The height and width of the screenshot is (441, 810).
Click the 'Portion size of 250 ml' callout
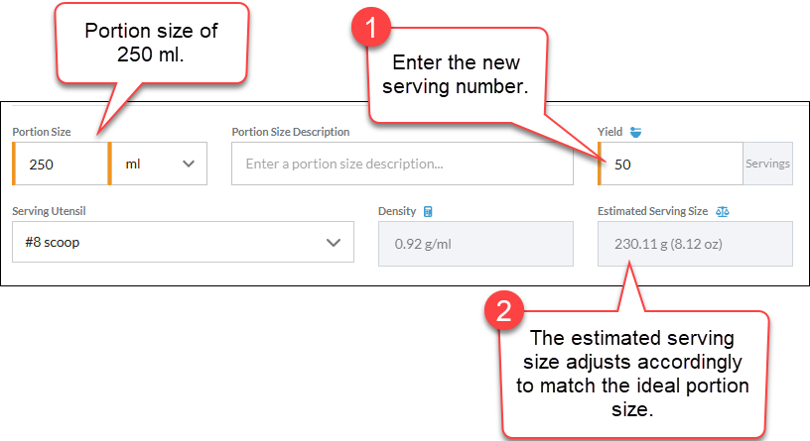(152, 43)
